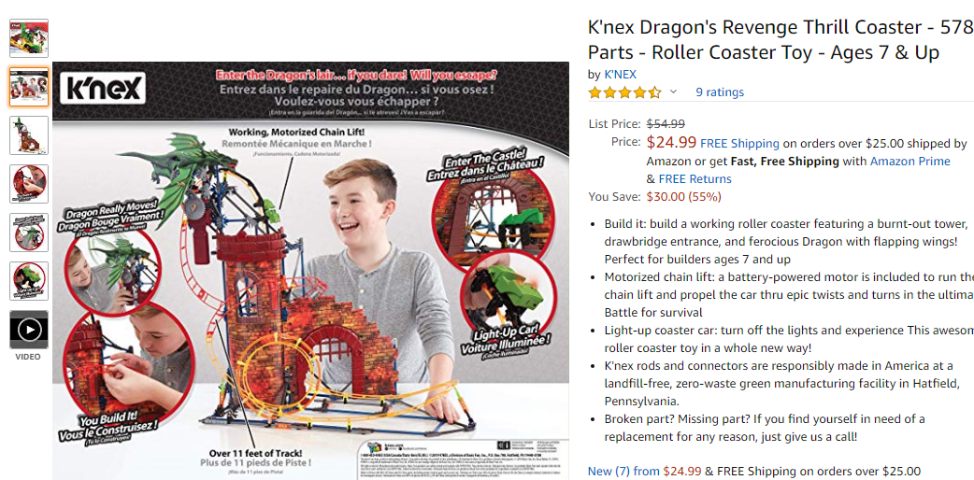Select the first product thumbnail image
Screen dimensions: 974x480
point(29,38)
